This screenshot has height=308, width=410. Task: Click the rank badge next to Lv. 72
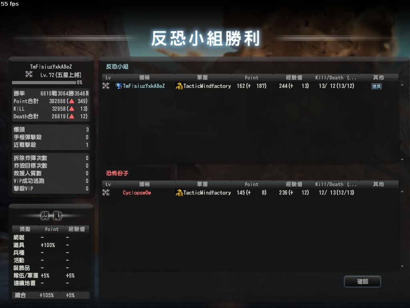[29, 74]
